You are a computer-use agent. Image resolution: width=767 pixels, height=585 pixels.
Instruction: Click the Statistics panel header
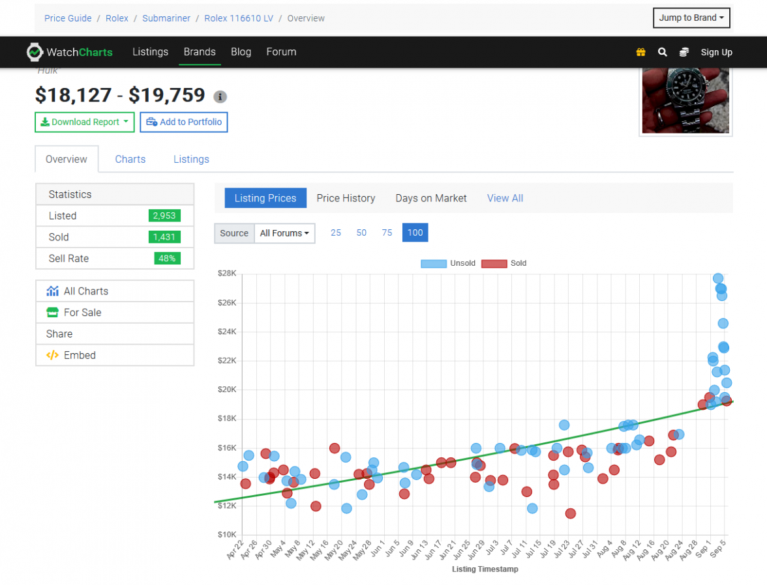point(115,195)
